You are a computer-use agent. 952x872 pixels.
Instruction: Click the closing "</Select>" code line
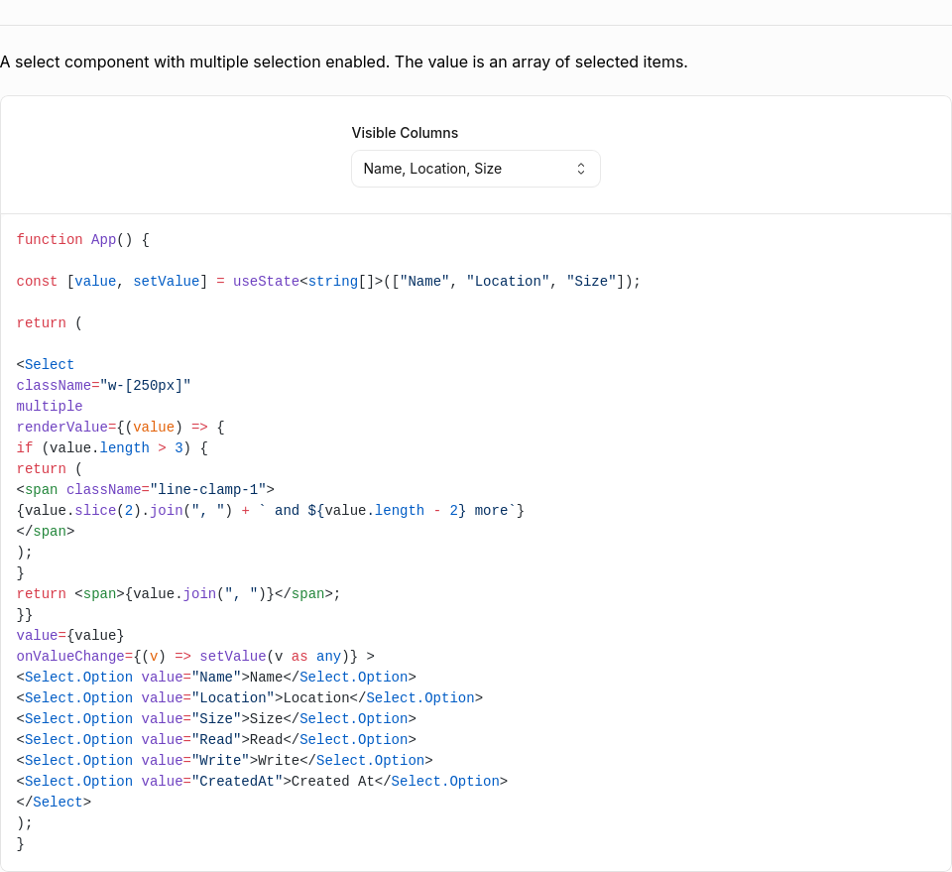click(54, 803)
